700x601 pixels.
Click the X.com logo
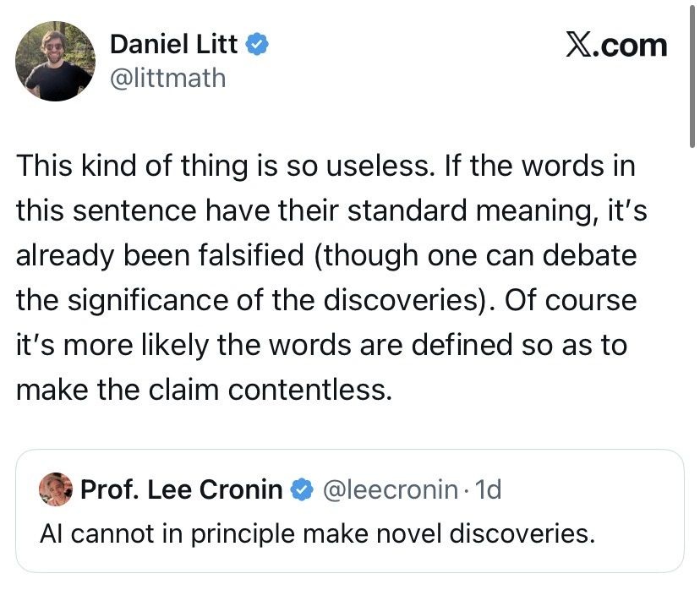point(616,45)
